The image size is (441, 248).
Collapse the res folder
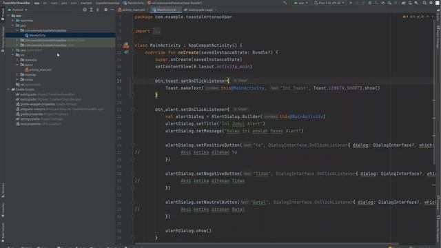point(13,55)
